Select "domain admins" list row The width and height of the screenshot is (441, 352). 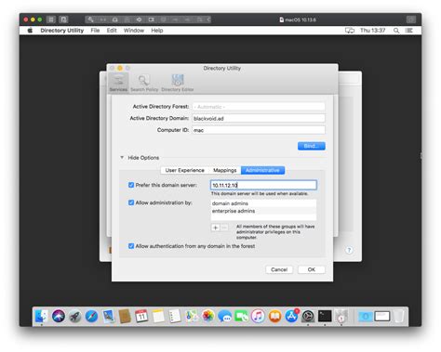point(263,203)
